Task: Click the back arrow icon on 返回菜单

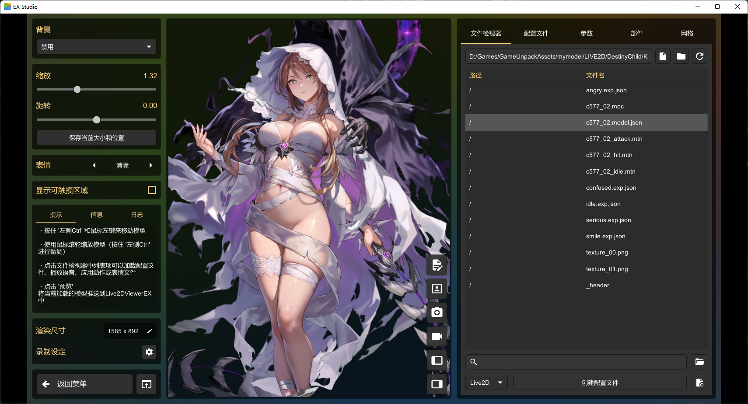Action: tap(46, 384)
